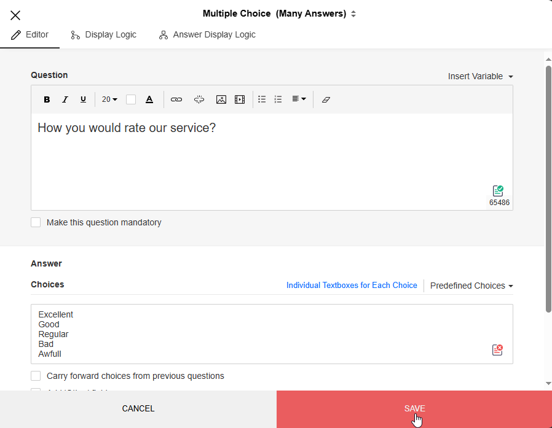Viewport: 552px width, 428px height.
Task: Open the Answer Display Logic tab
Action: click(207, 35)
